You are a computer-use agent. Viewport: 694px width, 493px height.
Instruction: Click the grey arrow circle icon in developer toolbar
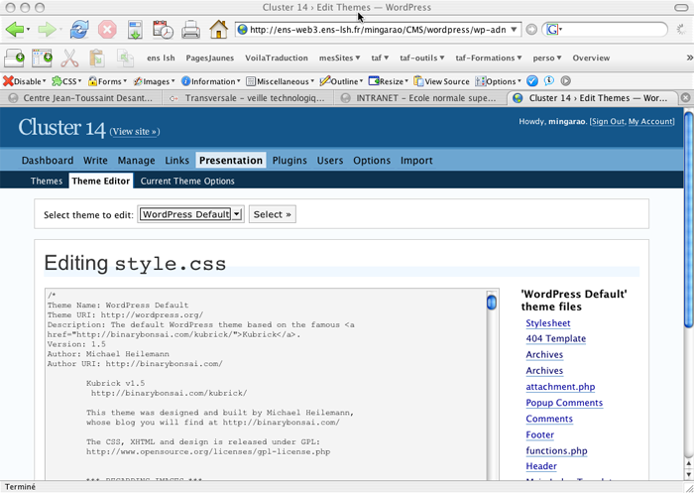click(565, 81)
